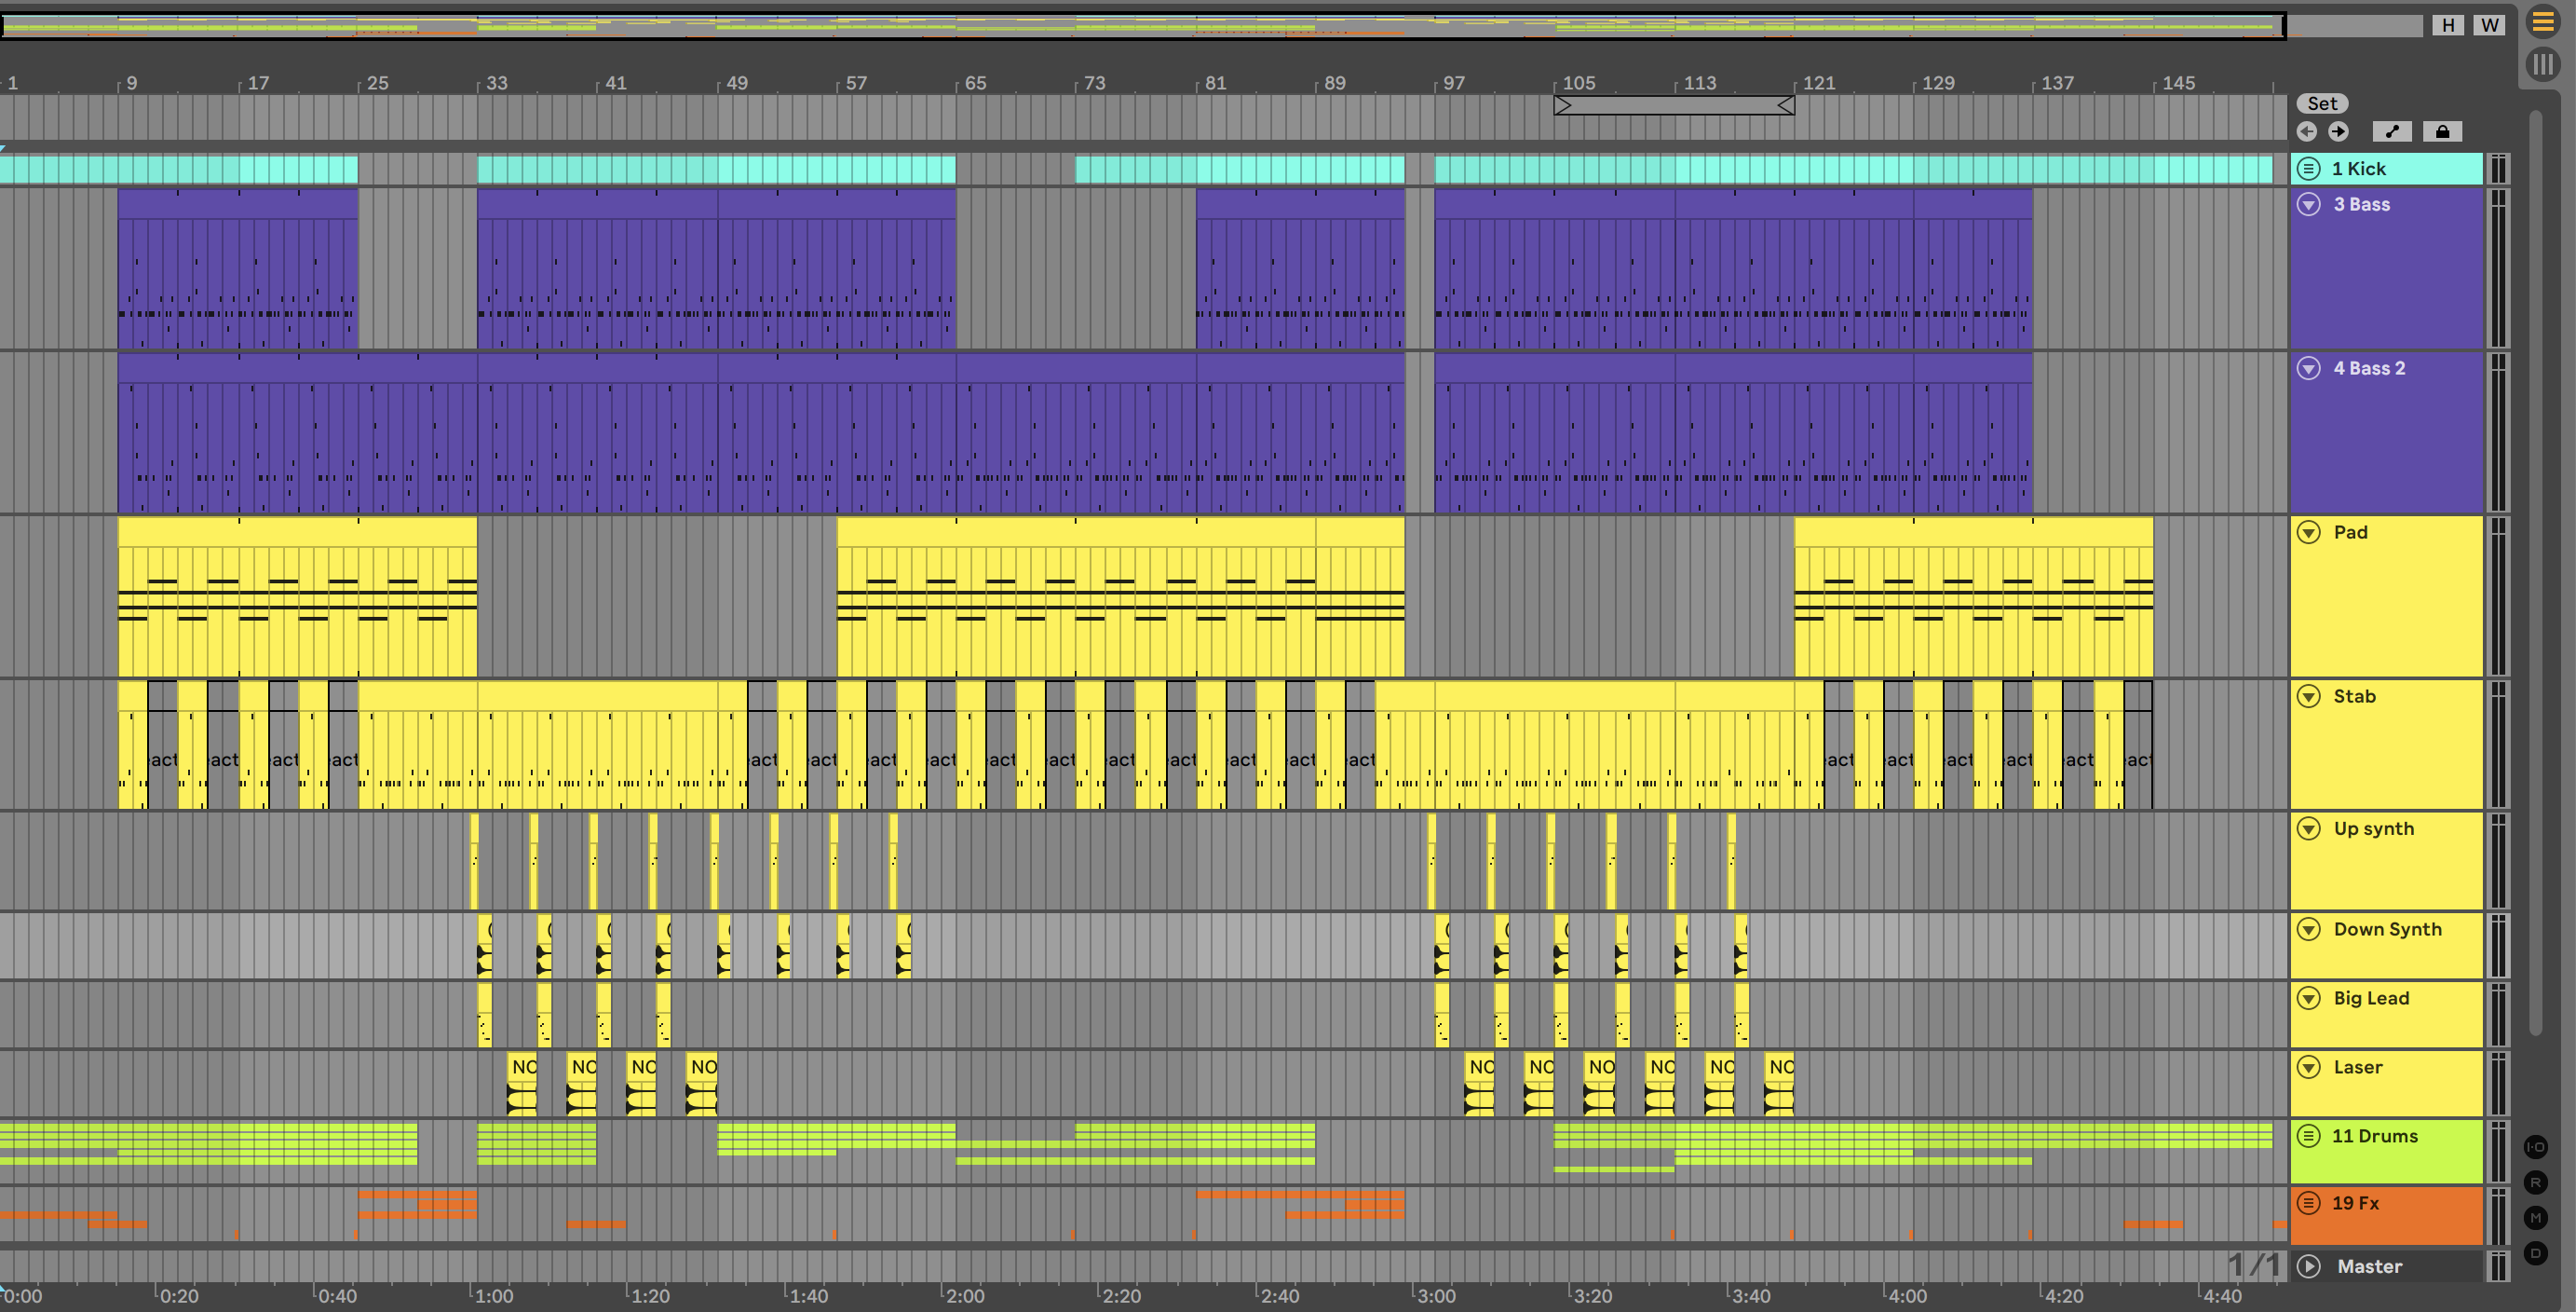Click the next locator arrow button
This screenshot has width=2576, height=1312.
(2338, 131)
